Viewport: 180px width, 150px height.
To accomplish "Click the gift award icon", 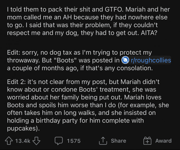I will [148, 141].
